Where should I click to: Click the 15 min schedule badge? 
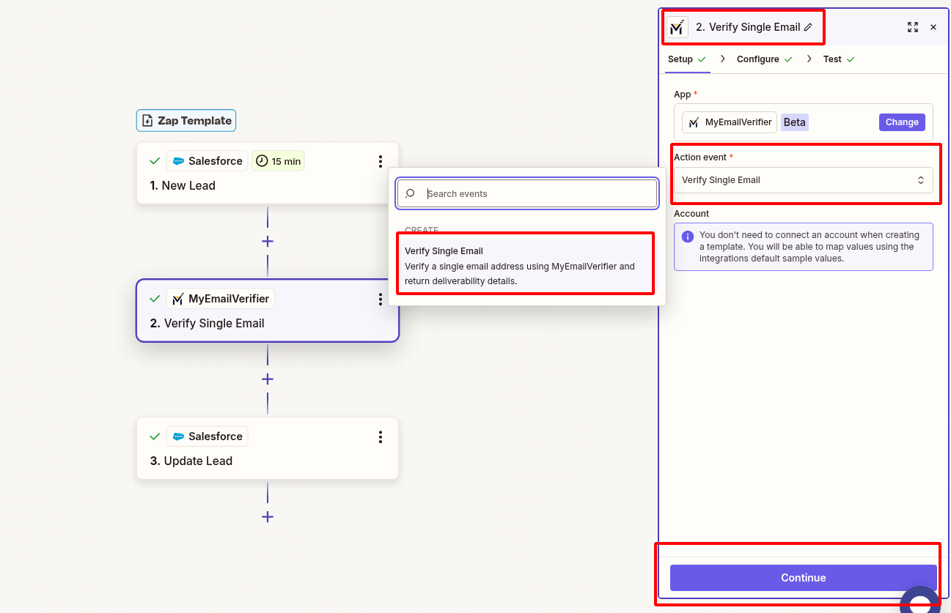coord(278,160)
